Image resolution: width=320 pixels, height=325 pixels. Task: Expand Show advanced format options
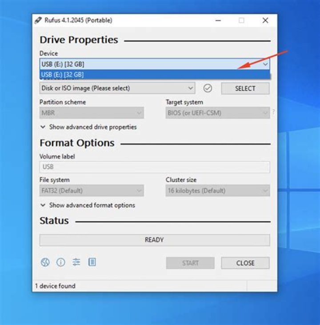click(x=88, y=205)
